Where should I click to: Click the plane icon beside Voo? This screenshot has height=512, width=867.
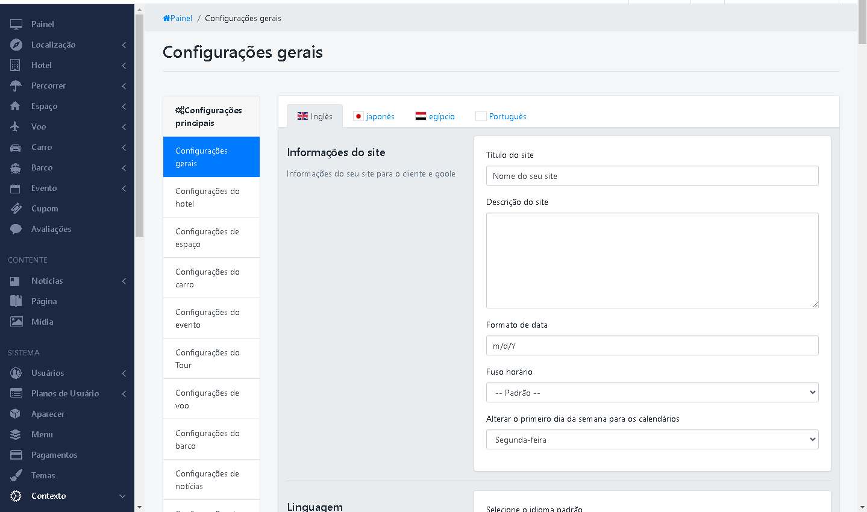coord(16,126)
